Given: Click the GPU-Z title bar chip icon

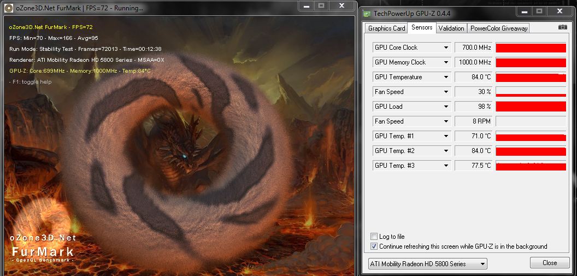Looking at the screenshot, I should click(x=367, y=14).
